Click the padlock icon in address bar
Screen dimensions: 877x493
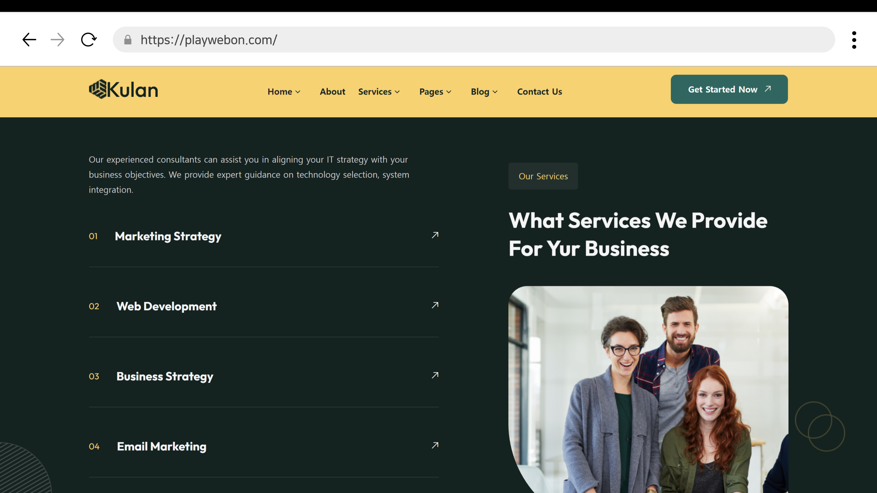128,40
